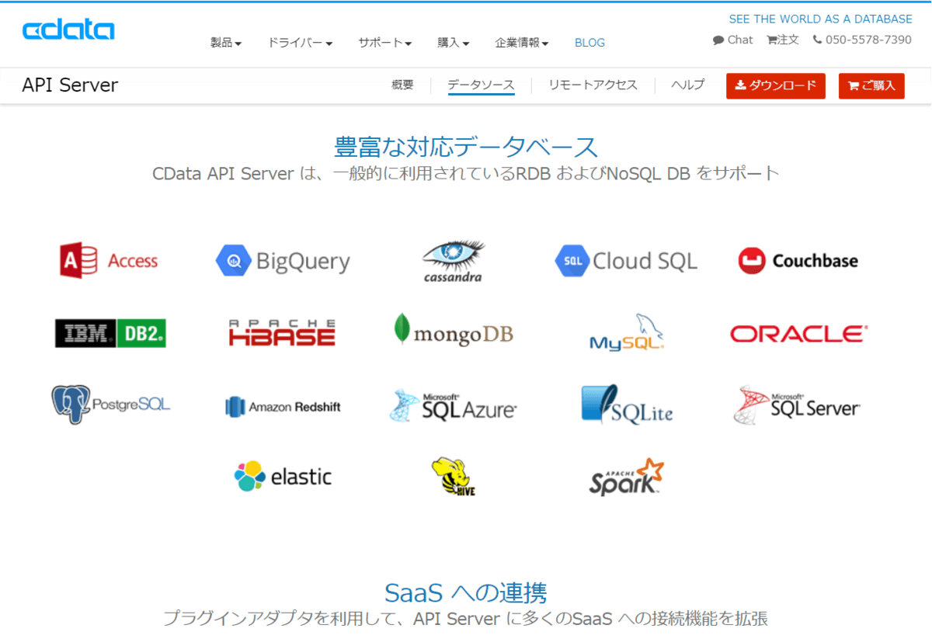Viewport: 932px width, 639px height.
Task: Select the Amazon Redshift logo
Action: (x=283, y=406)
